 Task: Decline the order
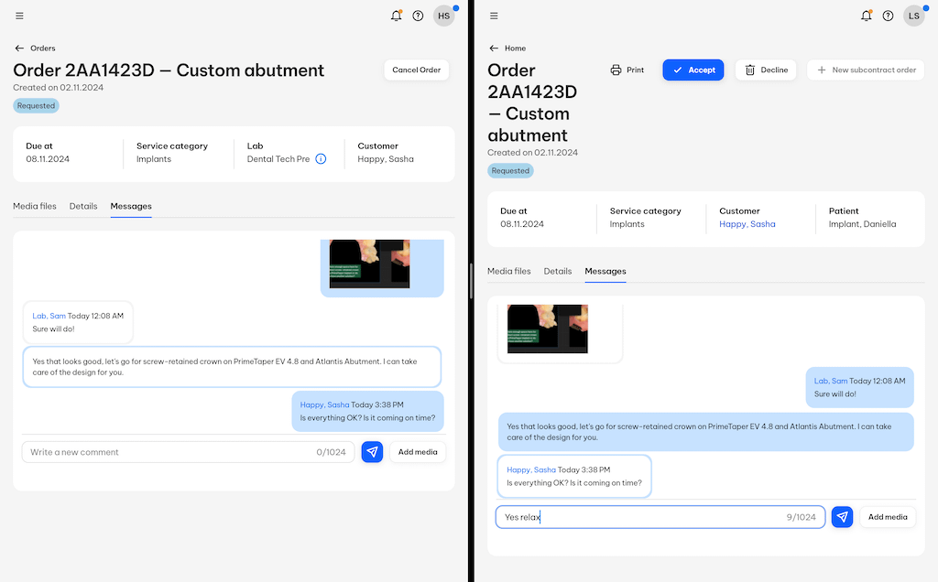[766, 70]
